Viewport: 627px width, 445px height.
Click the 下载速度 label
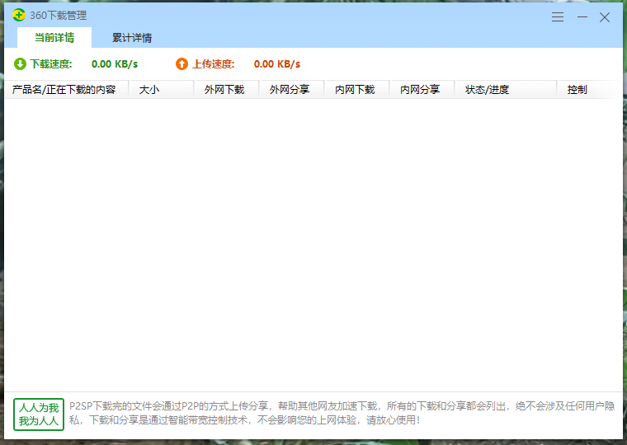(51, 64)
